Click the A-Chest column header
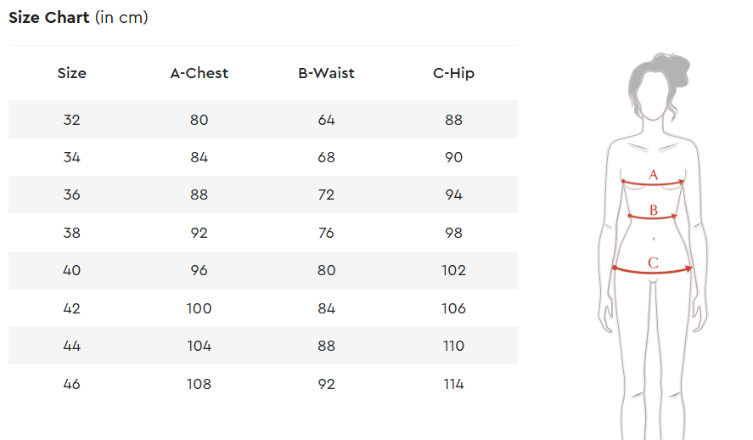 click(199, 73)
